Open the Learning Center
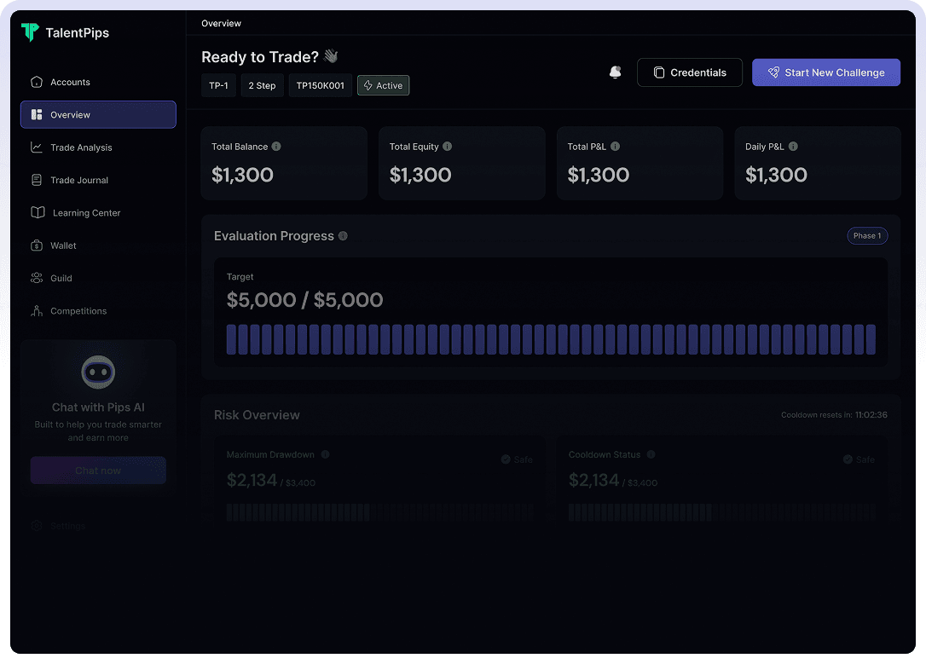Screen dimensions: 926x664 point(98,212)
